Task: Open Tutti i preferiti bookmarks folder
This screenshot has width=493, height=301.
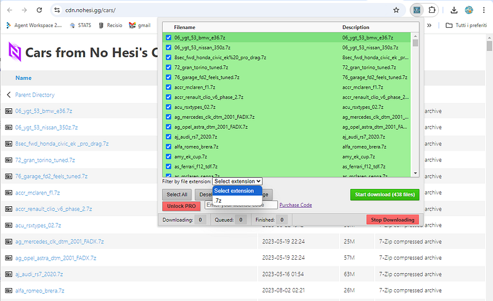Action: (467, 25)
